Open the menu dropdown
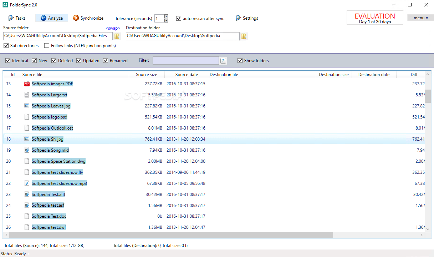 421,18
